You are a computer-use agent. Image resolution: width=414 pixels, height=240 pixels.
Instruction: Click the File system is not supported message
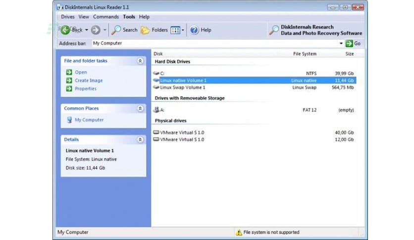[271, 232]
